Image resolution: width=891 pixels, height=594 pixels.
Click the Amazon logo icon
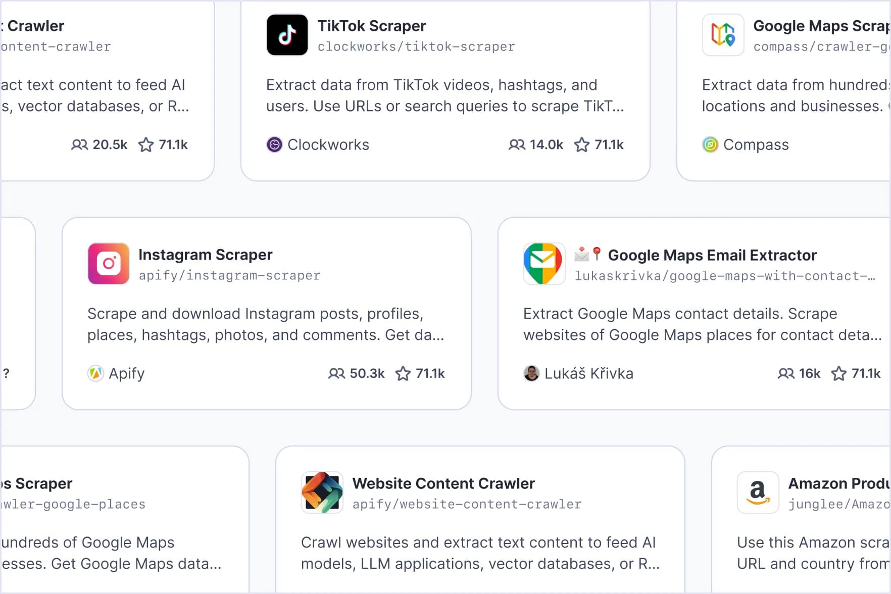[758, 492]
